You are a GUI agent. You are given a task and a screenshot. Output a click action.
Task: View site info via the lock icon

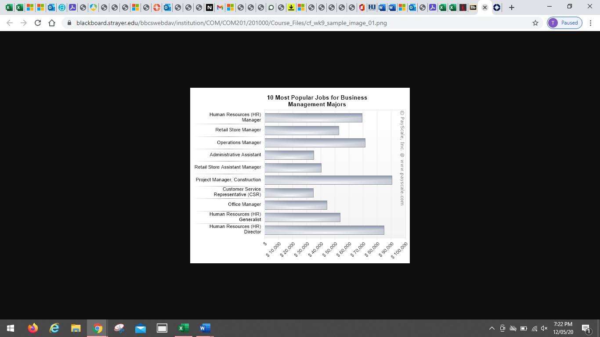pyautogui.click(x=69, y=23)
